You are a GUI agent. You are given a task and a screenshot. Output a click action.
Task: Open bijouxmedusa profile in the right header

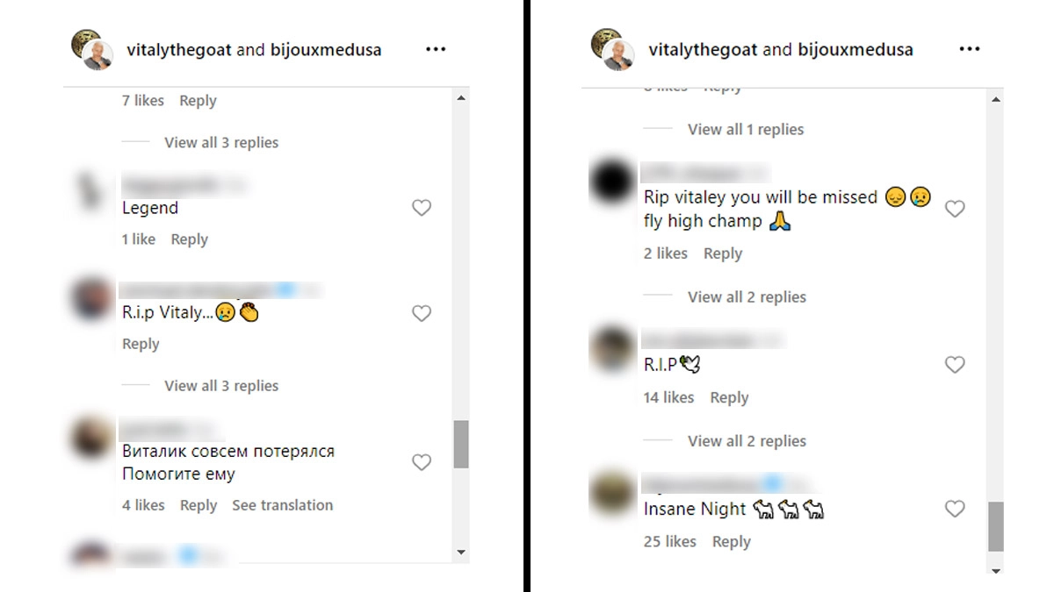pos(855,49)
